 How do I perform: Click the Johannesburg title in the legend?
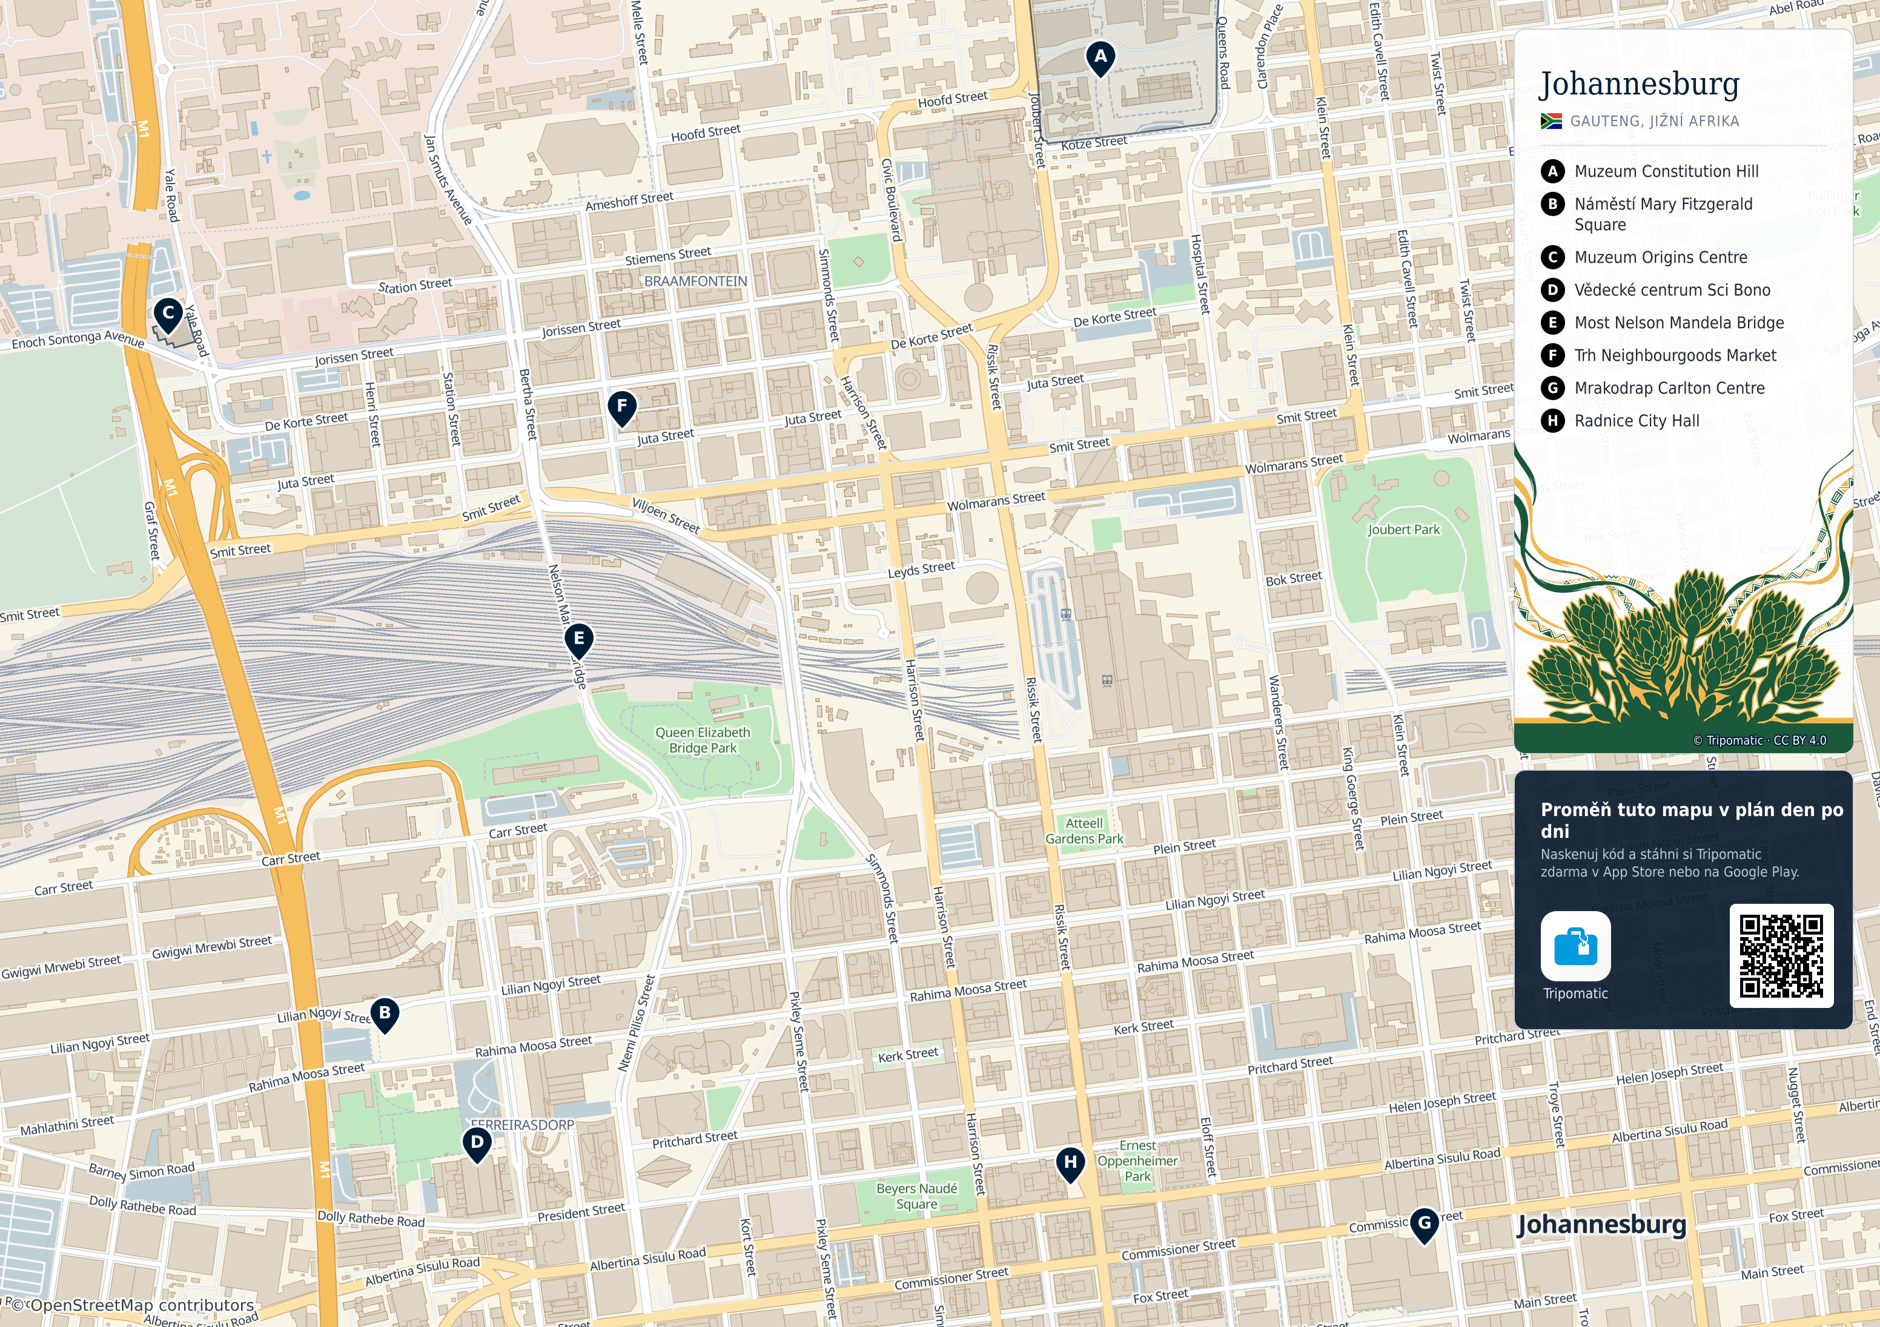pos(1640,84)
